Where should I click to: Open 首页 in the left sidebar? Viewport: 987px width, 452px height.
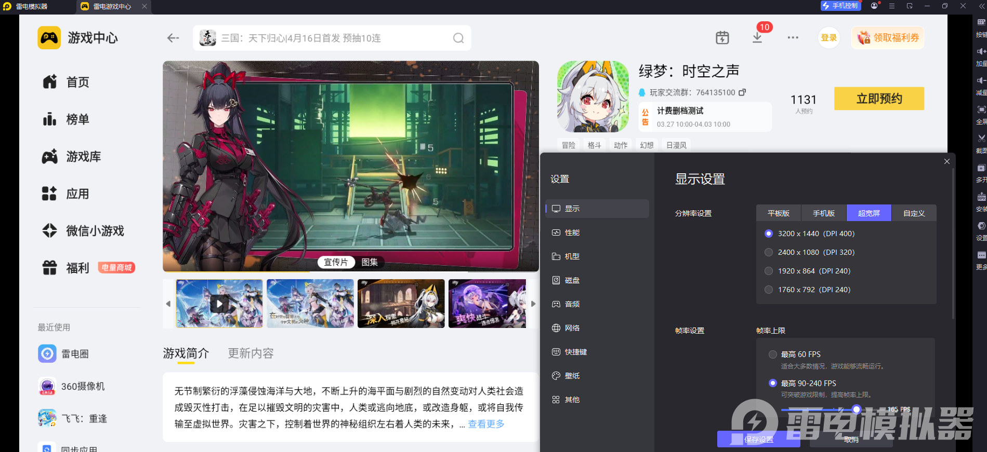66,82
